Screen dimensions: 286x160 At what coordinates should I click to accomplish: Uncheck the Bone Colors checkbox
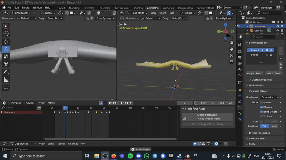point(261,112)
